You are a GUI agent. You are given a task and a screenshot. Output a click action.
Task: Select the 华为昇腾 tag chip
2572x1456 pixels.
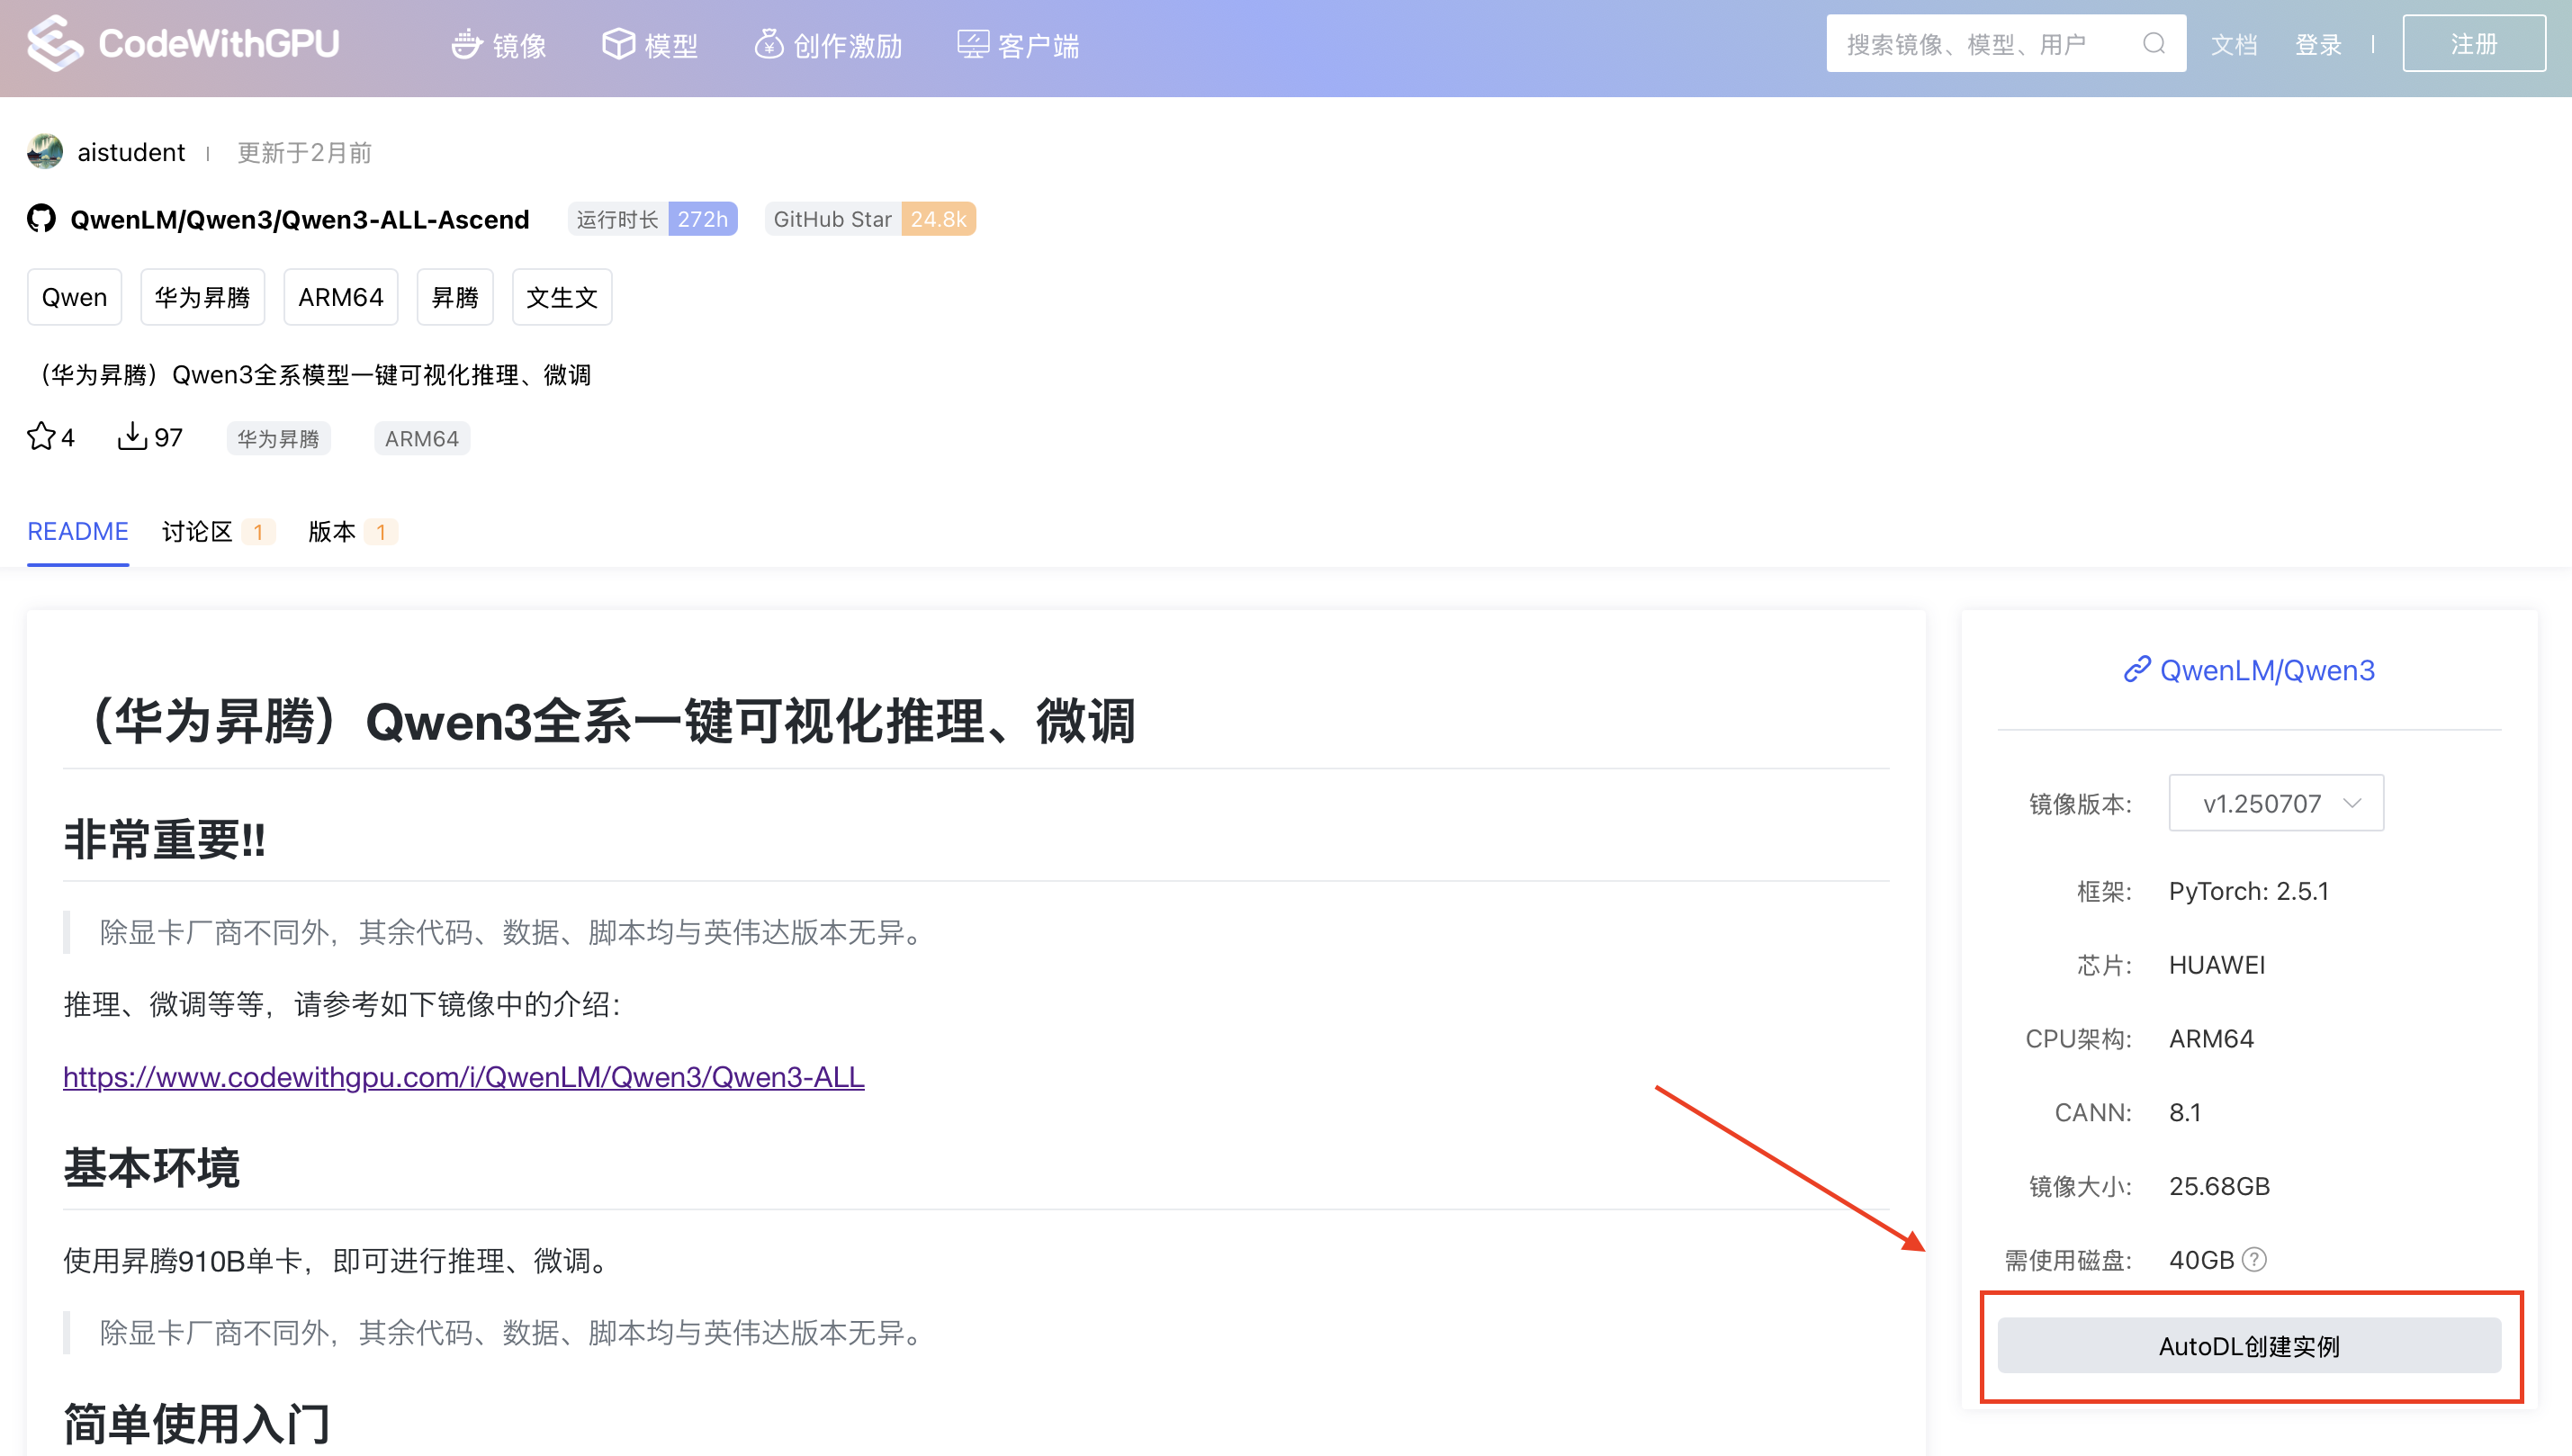click(202, 297)
